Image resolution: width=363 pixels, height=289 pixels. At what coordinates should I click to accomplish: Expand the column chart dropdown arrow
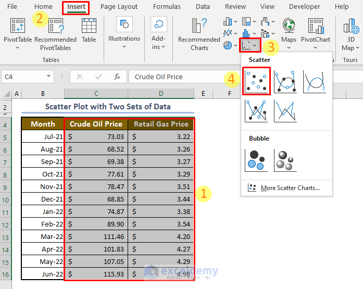click(x=236, y=21)
